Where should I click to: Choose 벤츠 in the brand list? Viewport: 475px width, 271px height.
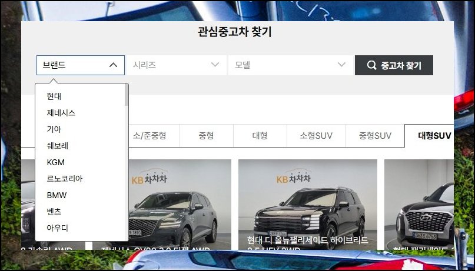tap(54, 212)
